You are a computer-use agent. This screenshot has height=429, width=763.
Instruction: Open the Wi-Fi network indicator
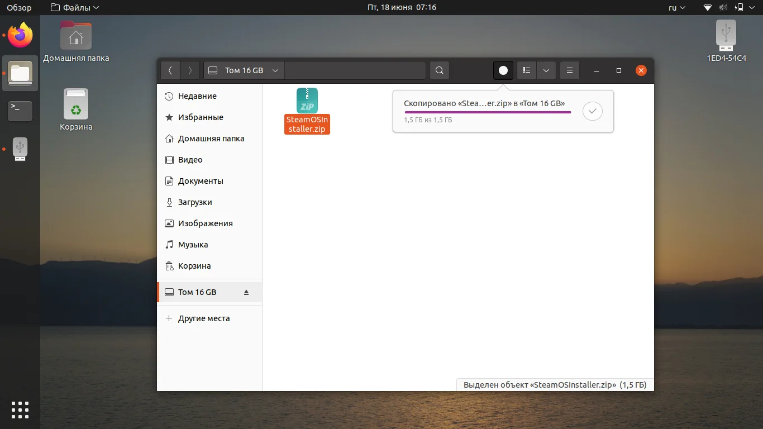pyautogui.click(x=708, y=8)
